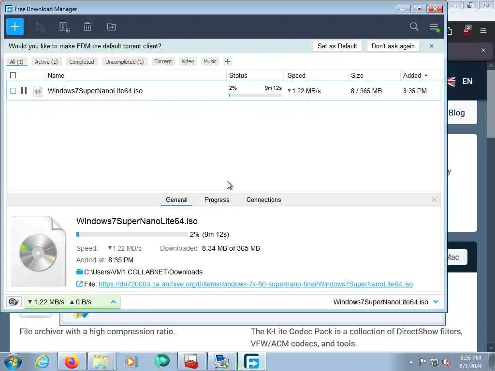
Task: Click the start downloads play icon
Action: click(40, 27)
